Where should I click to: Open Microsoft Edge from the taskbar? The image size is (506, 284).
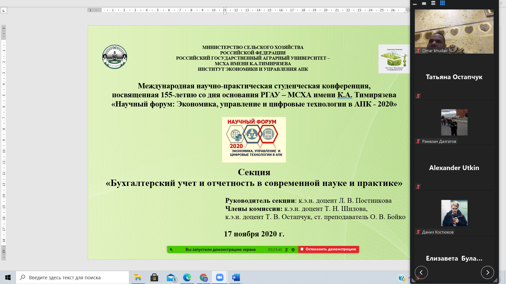pos(187,277)
